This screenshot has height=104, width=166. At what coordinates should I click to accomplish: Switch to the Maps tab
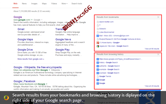point(44,4)
